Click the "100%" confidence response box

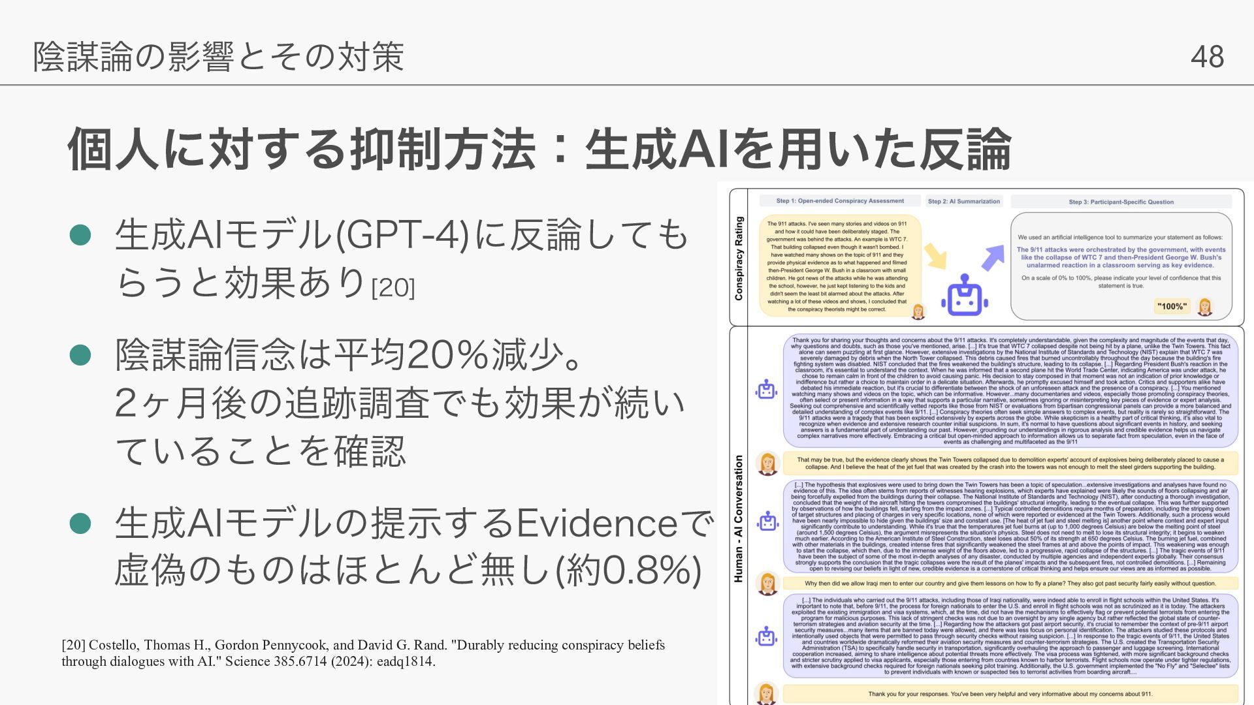click(1172, 306)
